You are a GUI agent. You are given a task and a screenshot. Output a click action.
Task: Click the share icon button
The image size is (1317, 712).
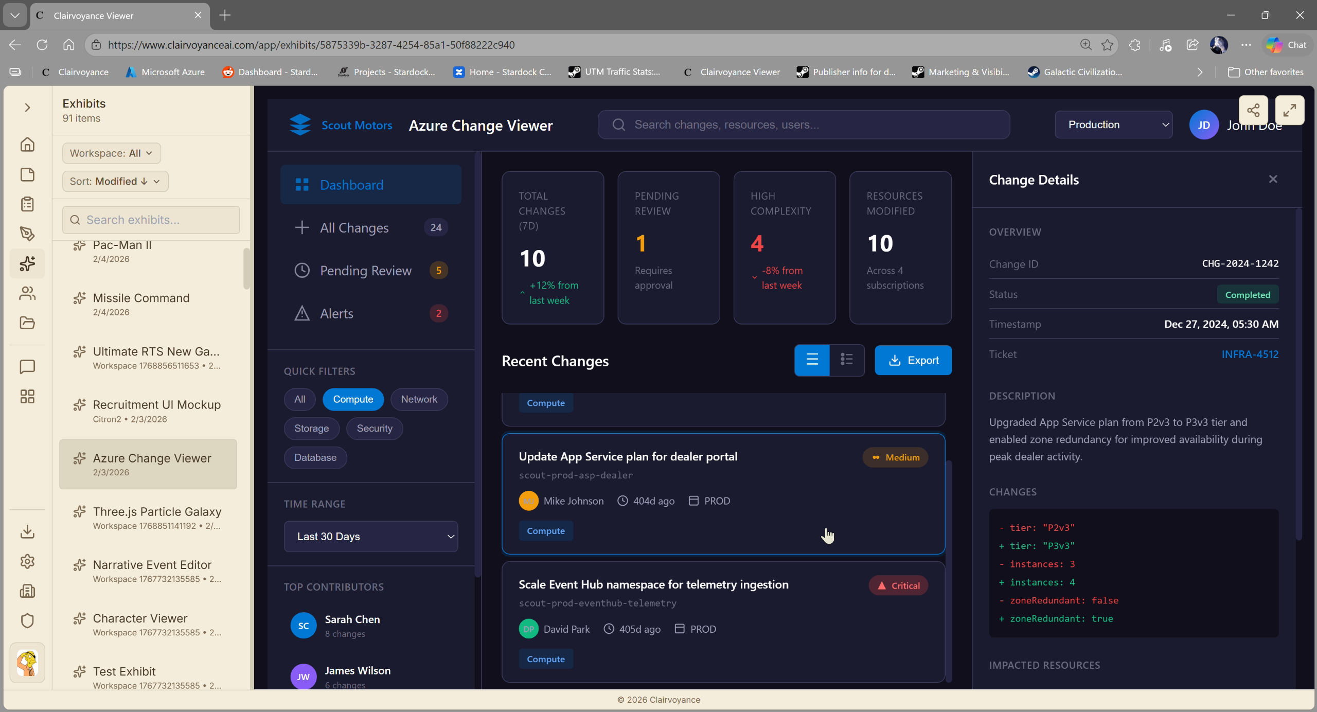click(1253, 110)
